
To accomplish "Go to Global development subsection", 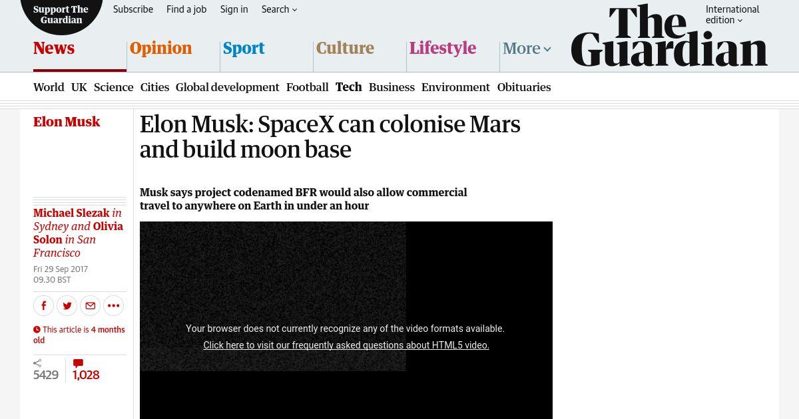I will [228, 87].
